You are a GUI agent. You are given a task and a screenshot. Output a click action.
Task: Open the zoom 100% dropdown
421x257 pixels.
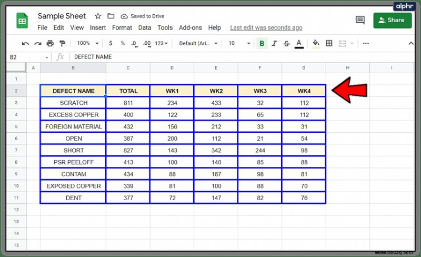(88, 43)
